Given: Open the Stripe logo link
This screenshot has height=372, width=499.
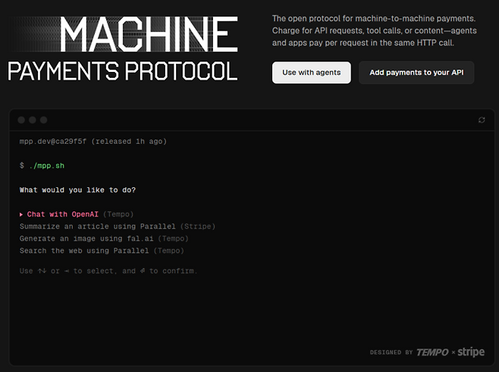Looking at the screenshot, I should 471,352.
